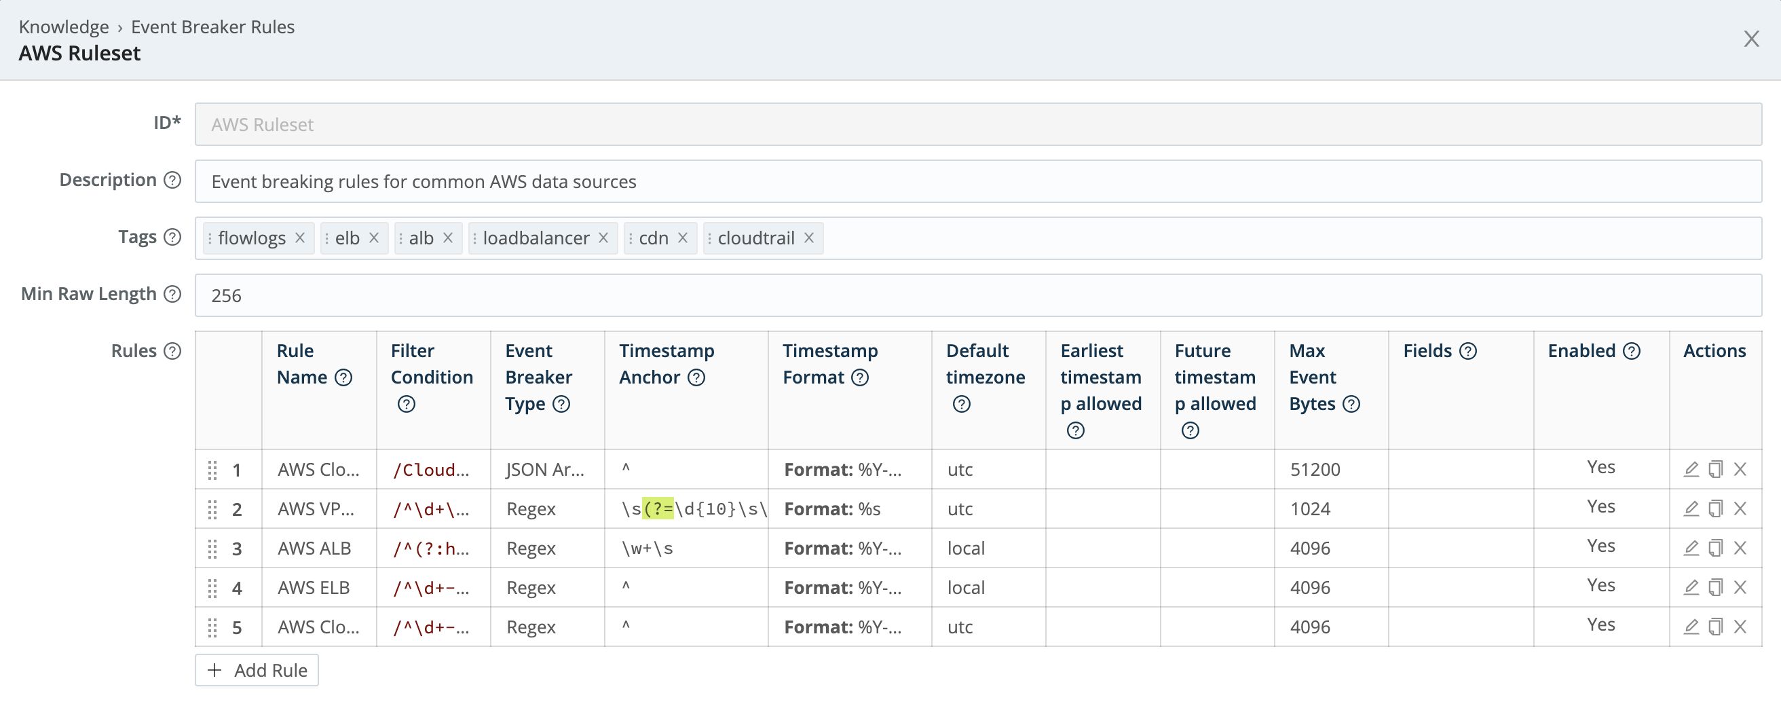
Task: Click the disabled ID field
Action: click(x=978, y=124)
